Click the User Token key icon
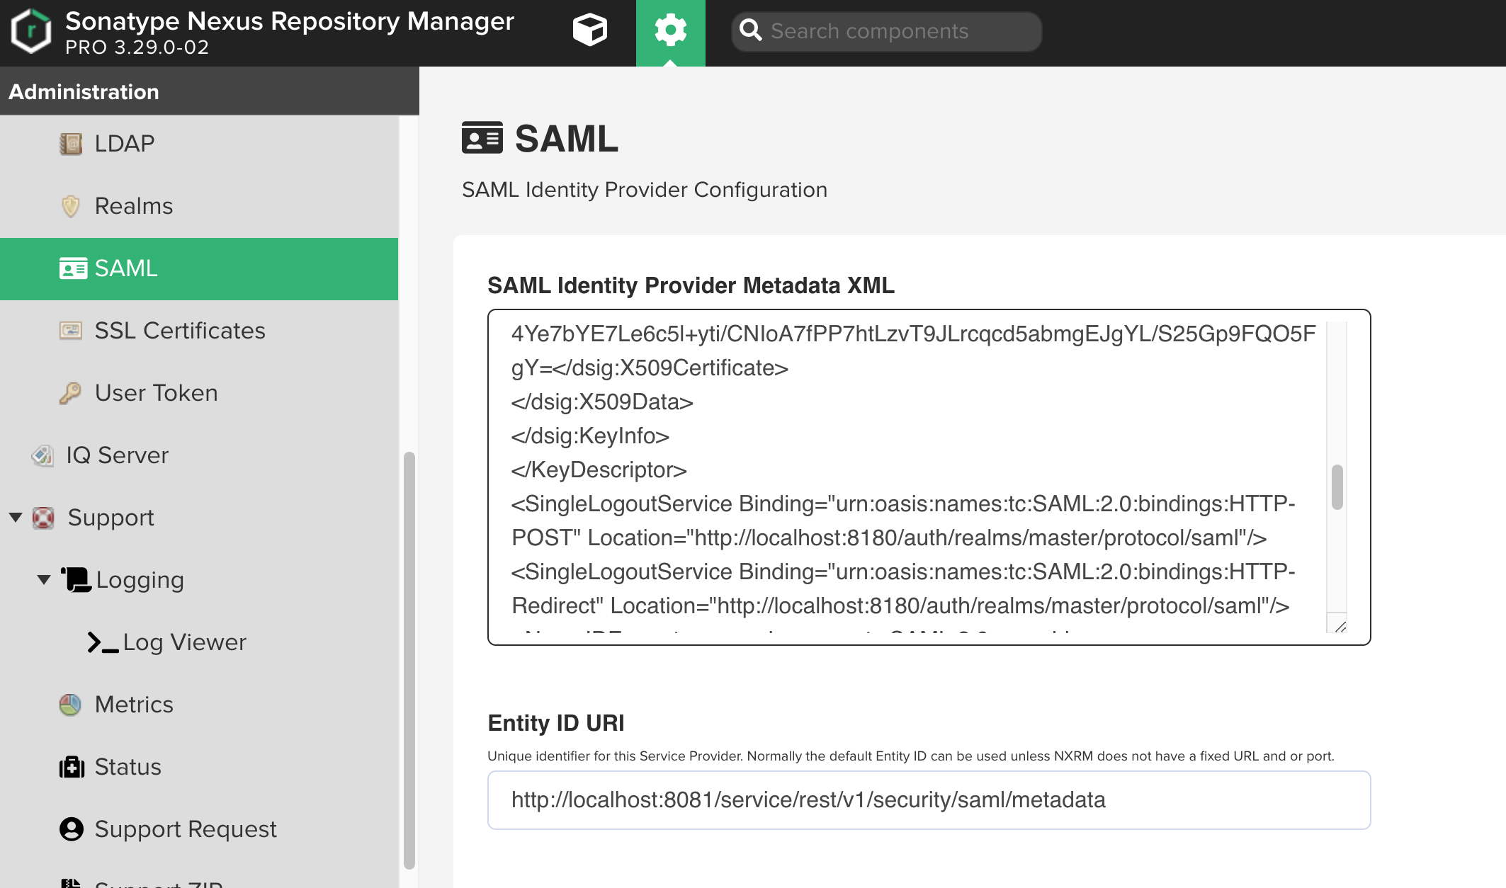The image size is (1506, 888). click(70, 393)
